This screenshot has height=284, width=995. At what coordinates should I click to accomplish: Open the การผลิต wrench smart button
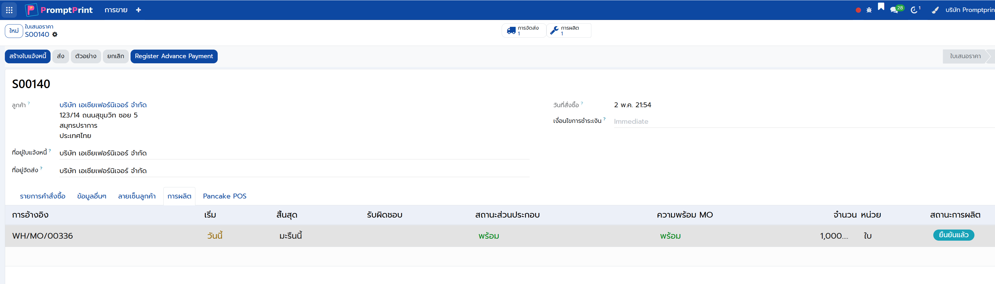[568, 31]
